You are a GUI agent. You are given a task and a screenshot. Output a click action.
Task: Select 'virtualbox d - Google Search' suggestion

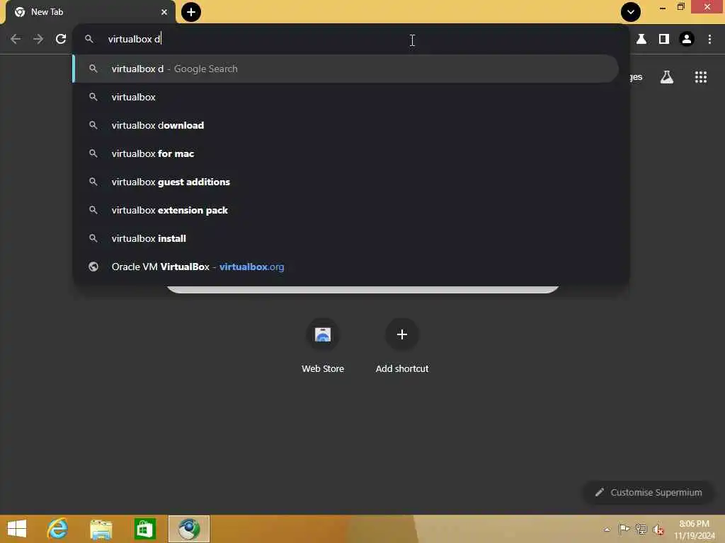[x=346, y=69]
